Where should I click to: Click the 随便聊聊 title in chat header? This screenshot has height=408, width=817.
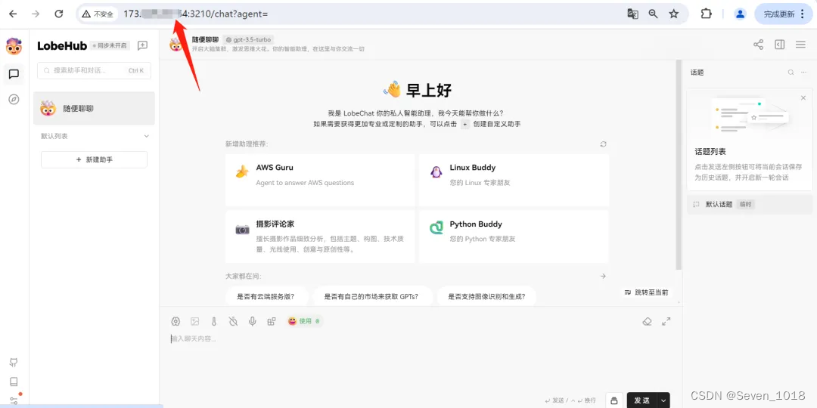[x=205, y=39]
